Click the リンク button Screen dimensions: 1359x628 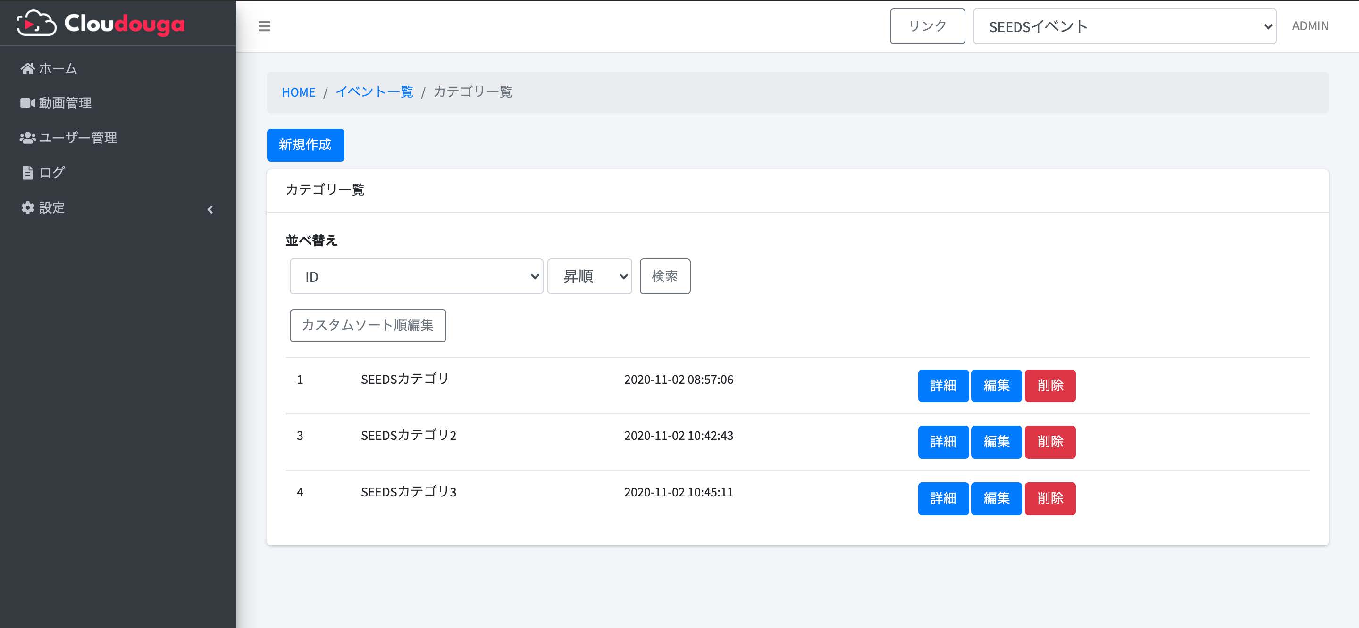click(927, 26)
